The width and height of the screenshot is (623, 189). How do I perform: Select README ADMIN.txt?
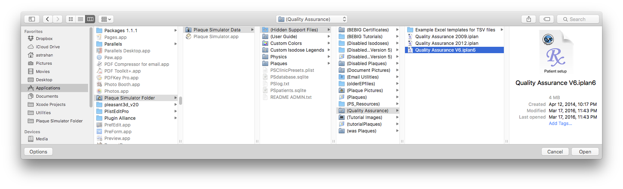click(291, 97)
